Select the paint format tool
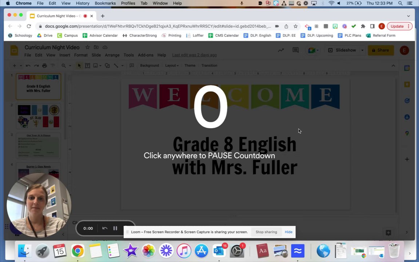Screen dimensions: 419x262 (x=53, y=65)
